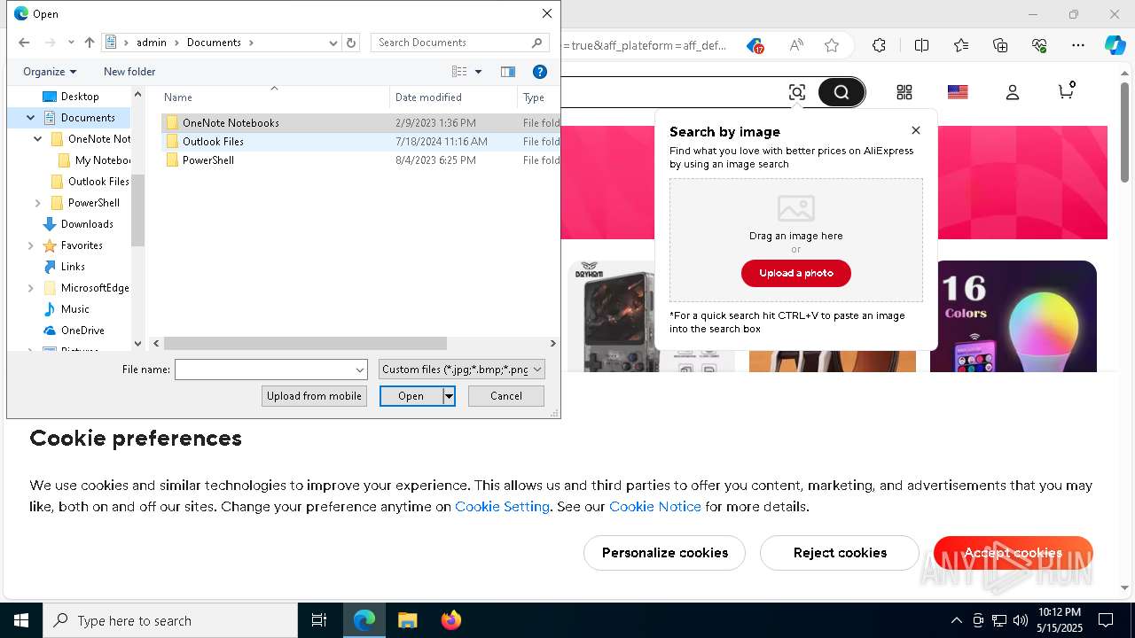1135x638 pixels.
Task: Collapse the Documents tree node
Action: 31,118
